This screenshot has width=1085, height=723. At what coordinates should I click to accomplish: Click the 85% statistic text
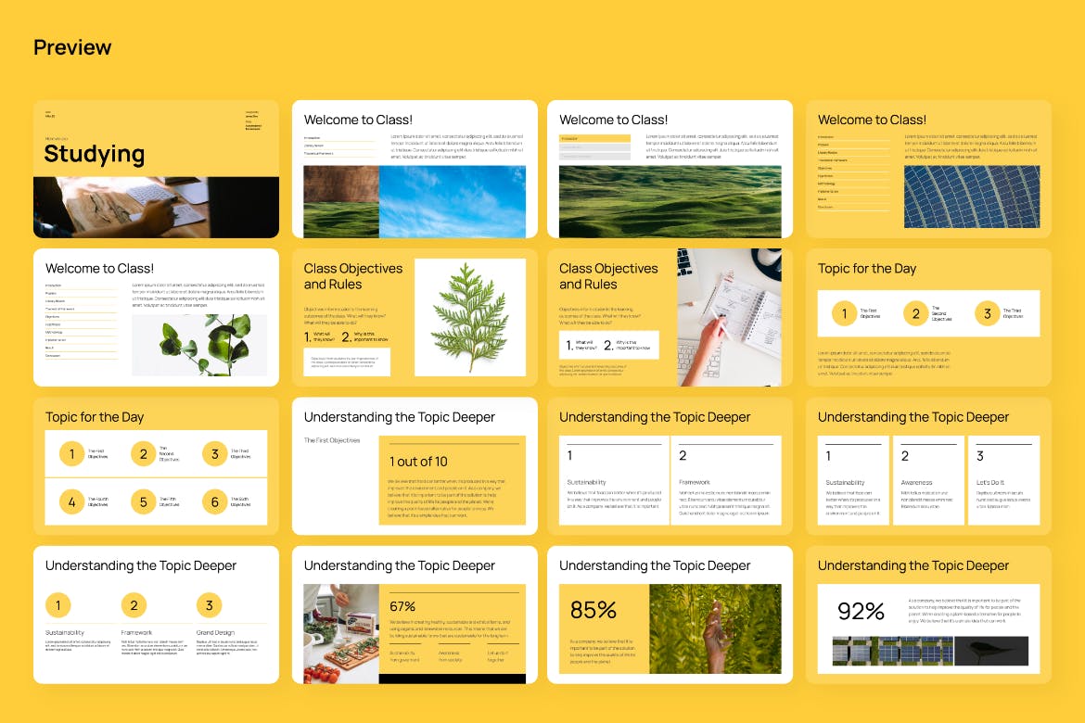pos(594,610)
